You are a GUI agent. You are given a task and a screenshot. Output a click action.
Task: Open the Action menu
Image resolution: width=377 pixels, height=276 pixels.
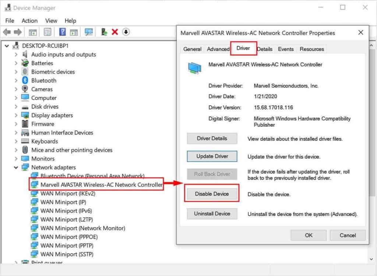click(29, 21)
